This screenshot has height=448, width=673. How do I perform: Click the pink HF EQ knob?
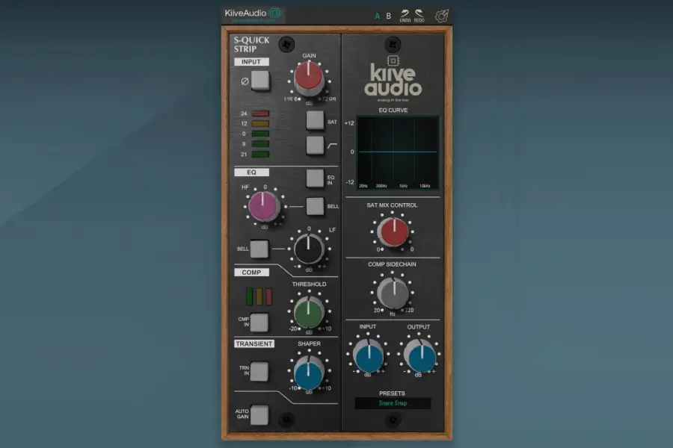coord(263,207)
